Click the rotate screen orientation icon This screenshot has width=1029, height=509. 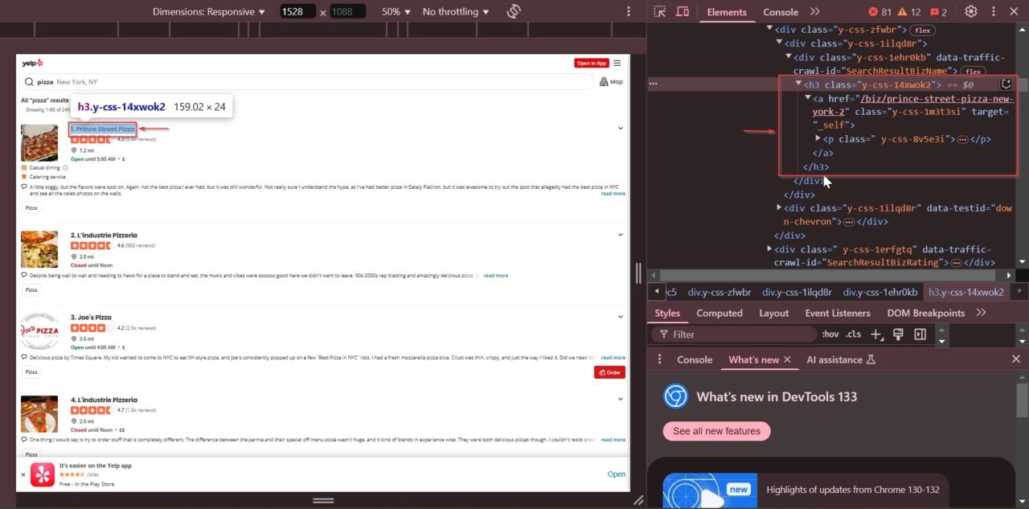(x=514, y=12)
